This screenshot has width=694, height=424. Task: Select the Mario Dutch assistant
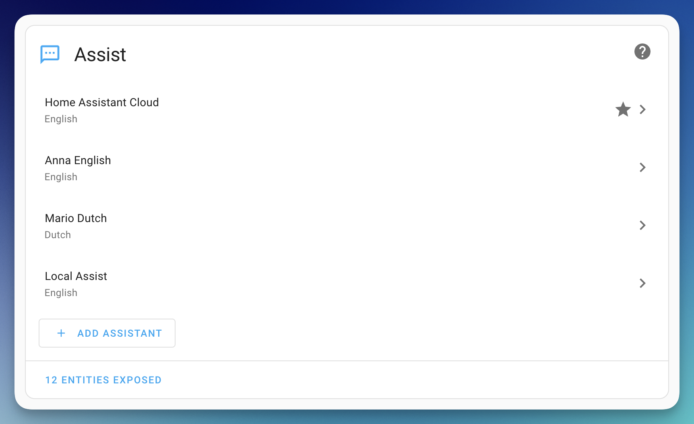click(x=76, y=218)
